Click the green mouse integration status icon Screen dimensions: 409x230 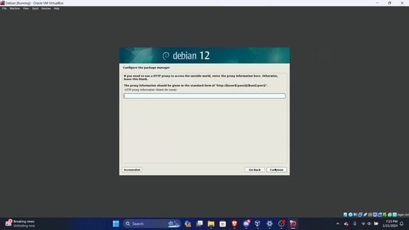tap(390, 215)
